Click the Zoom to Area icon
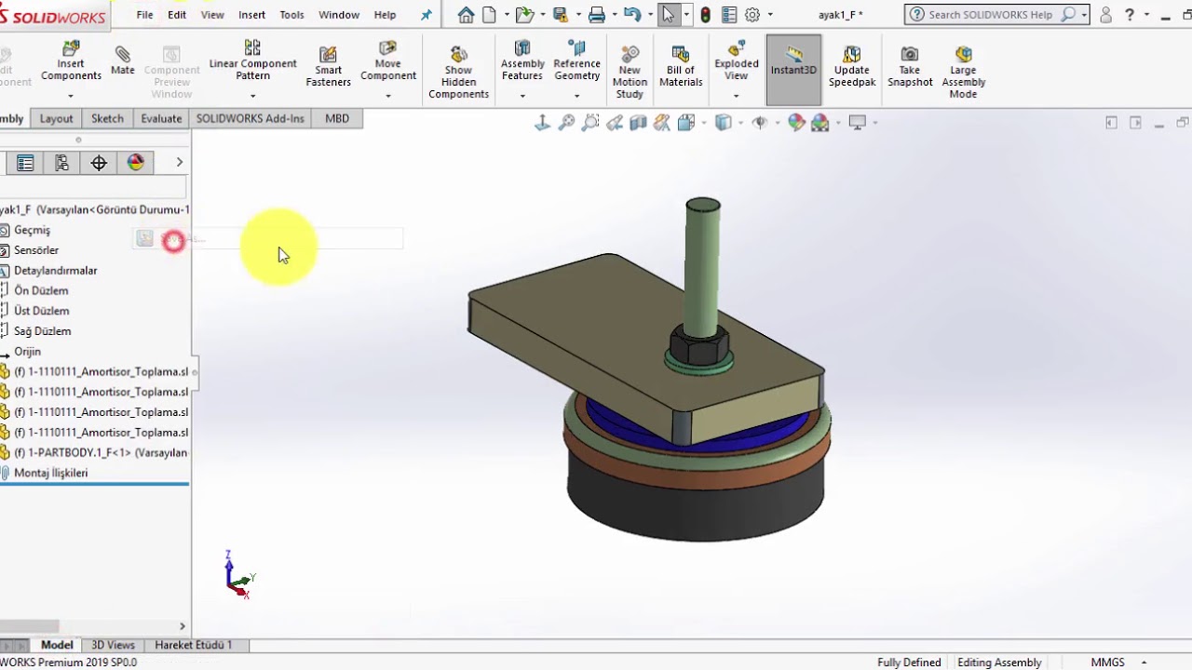 (590, 123)
